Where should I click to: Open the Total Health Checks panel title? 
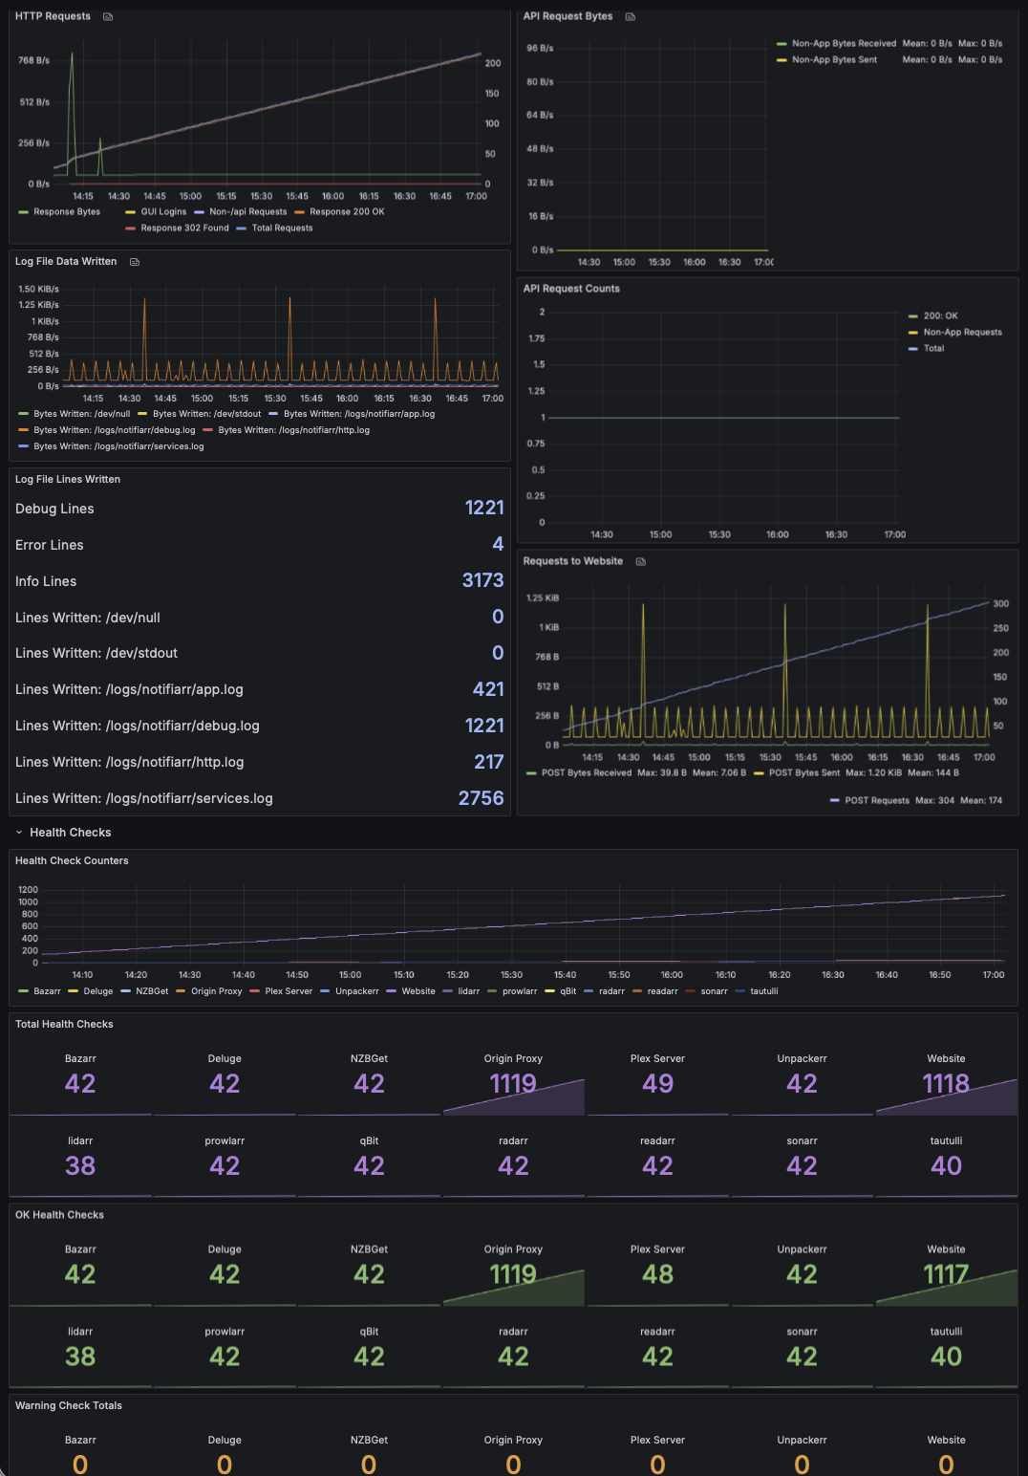click(64, 1025)
